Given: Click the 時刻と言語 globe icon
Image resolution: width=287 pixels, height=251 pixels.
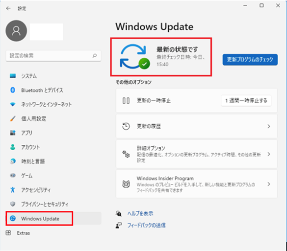Looking at the screenshot, I should coord(13,161).
